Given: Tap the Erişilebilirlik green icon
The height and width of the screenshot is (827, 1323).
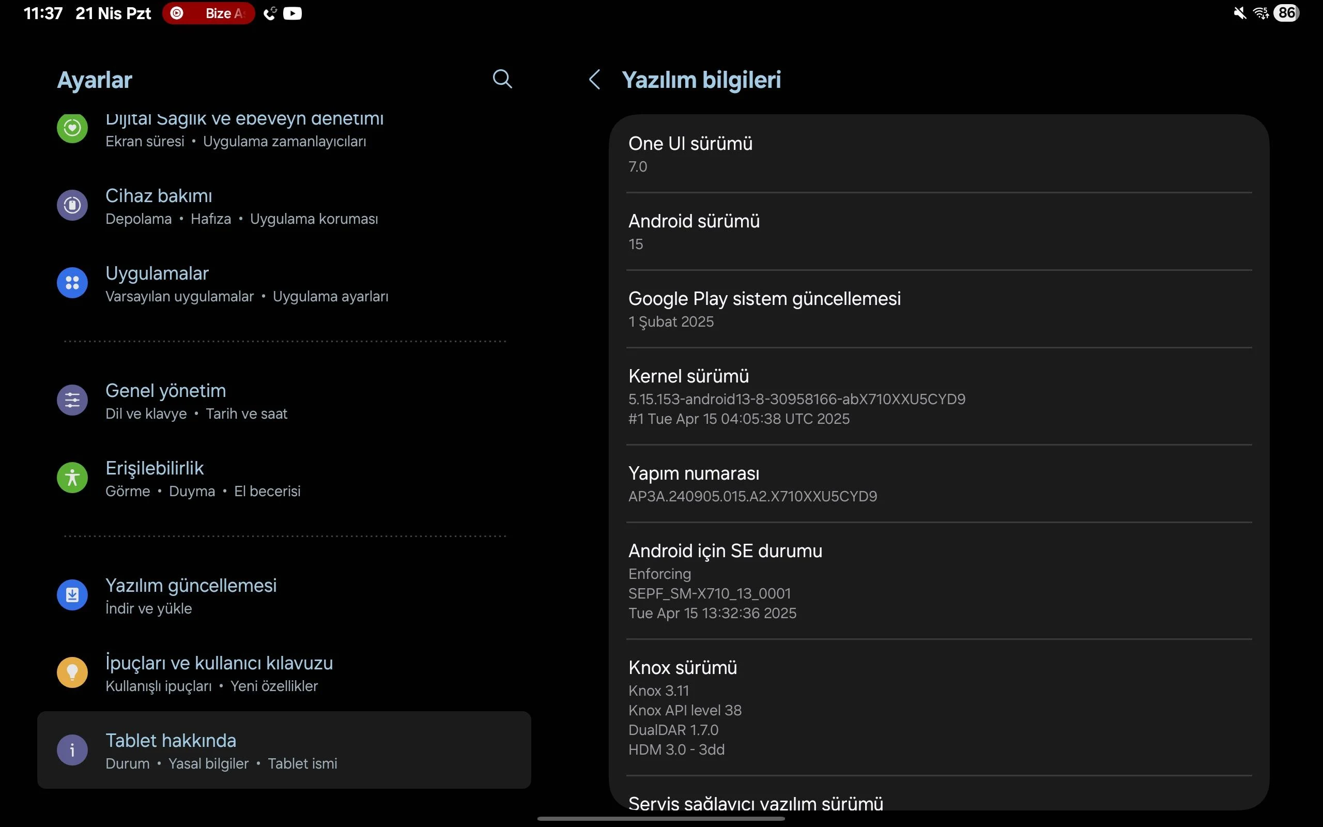Looking at the screenshot, I should pos(72,478).
